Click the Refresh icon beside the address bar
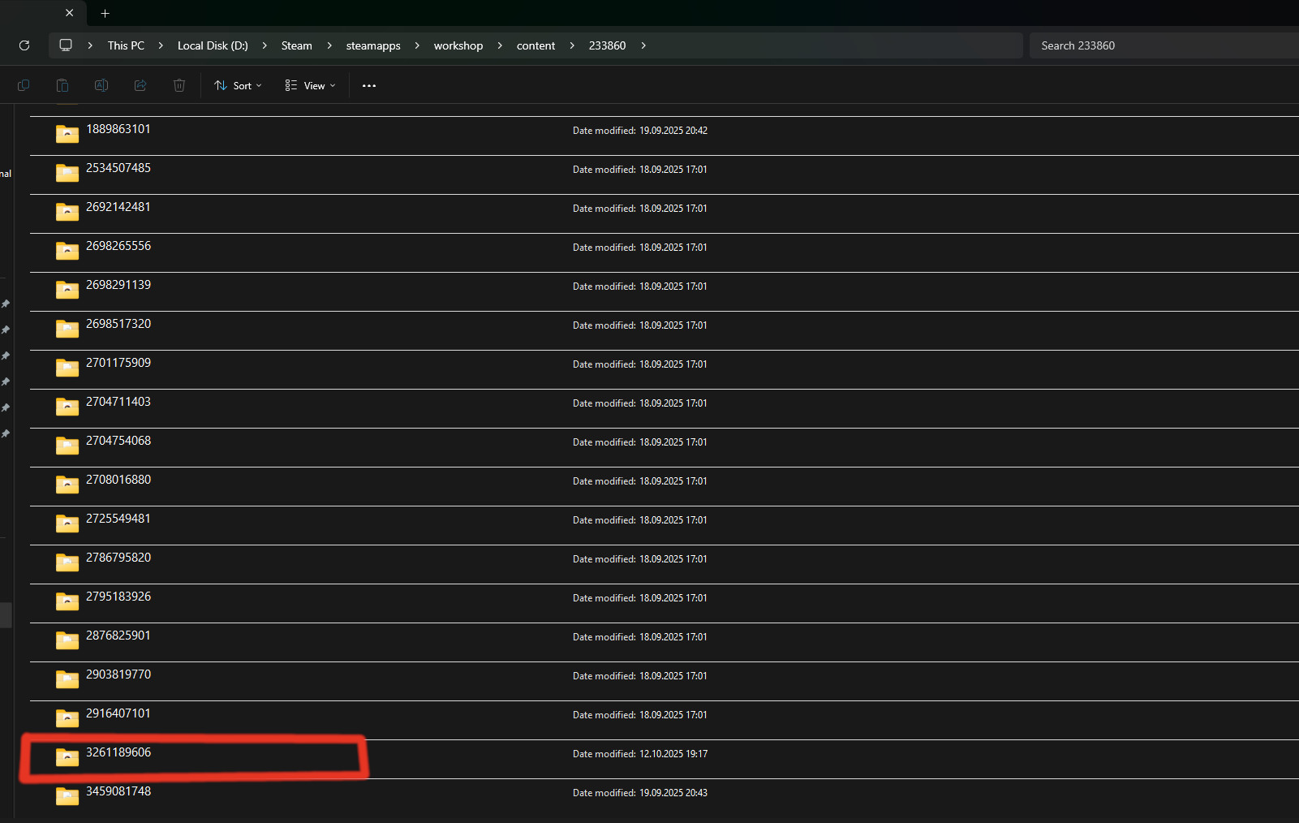Image resolution: width=1299 pixels, height=823 pixels. pyautogui.click(x=24, y=45)
